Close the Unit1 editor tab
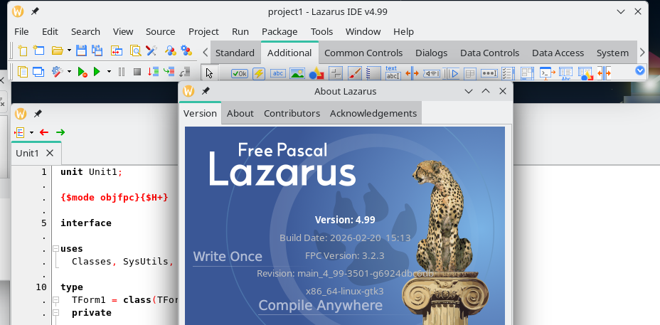This screenshot has width=660, height=325. click(50, 153)
